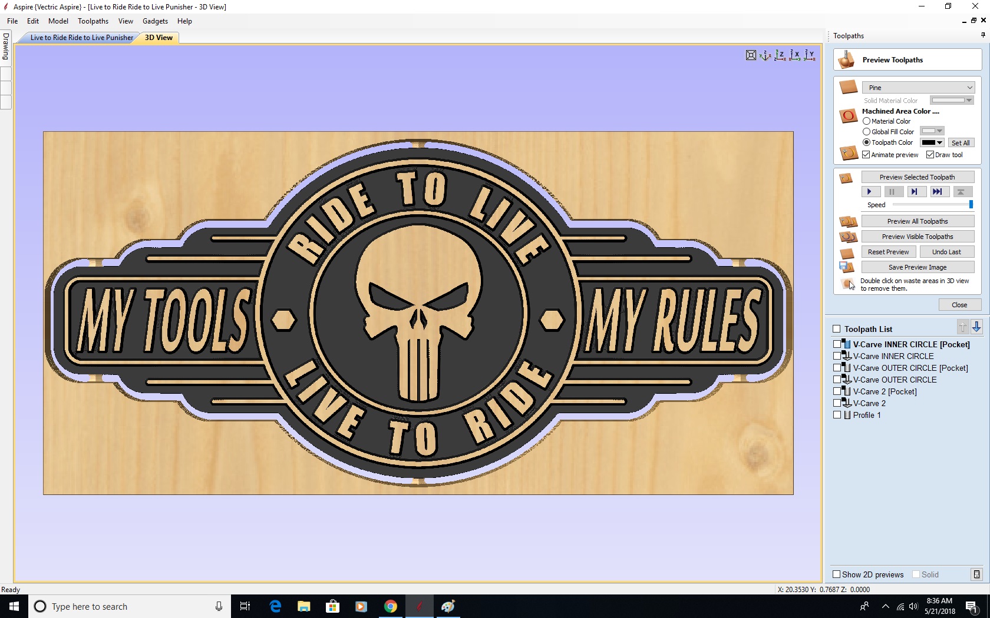Click the Preview Toolpaths header icon

[x=847, y=59]
